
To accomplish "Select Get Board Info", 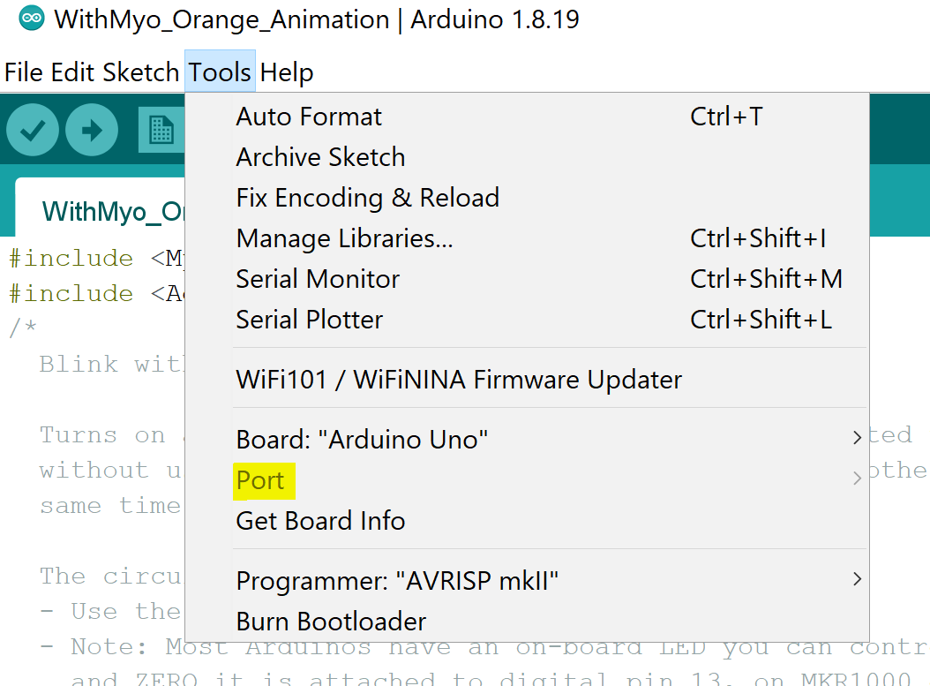I will click(320, 521).
